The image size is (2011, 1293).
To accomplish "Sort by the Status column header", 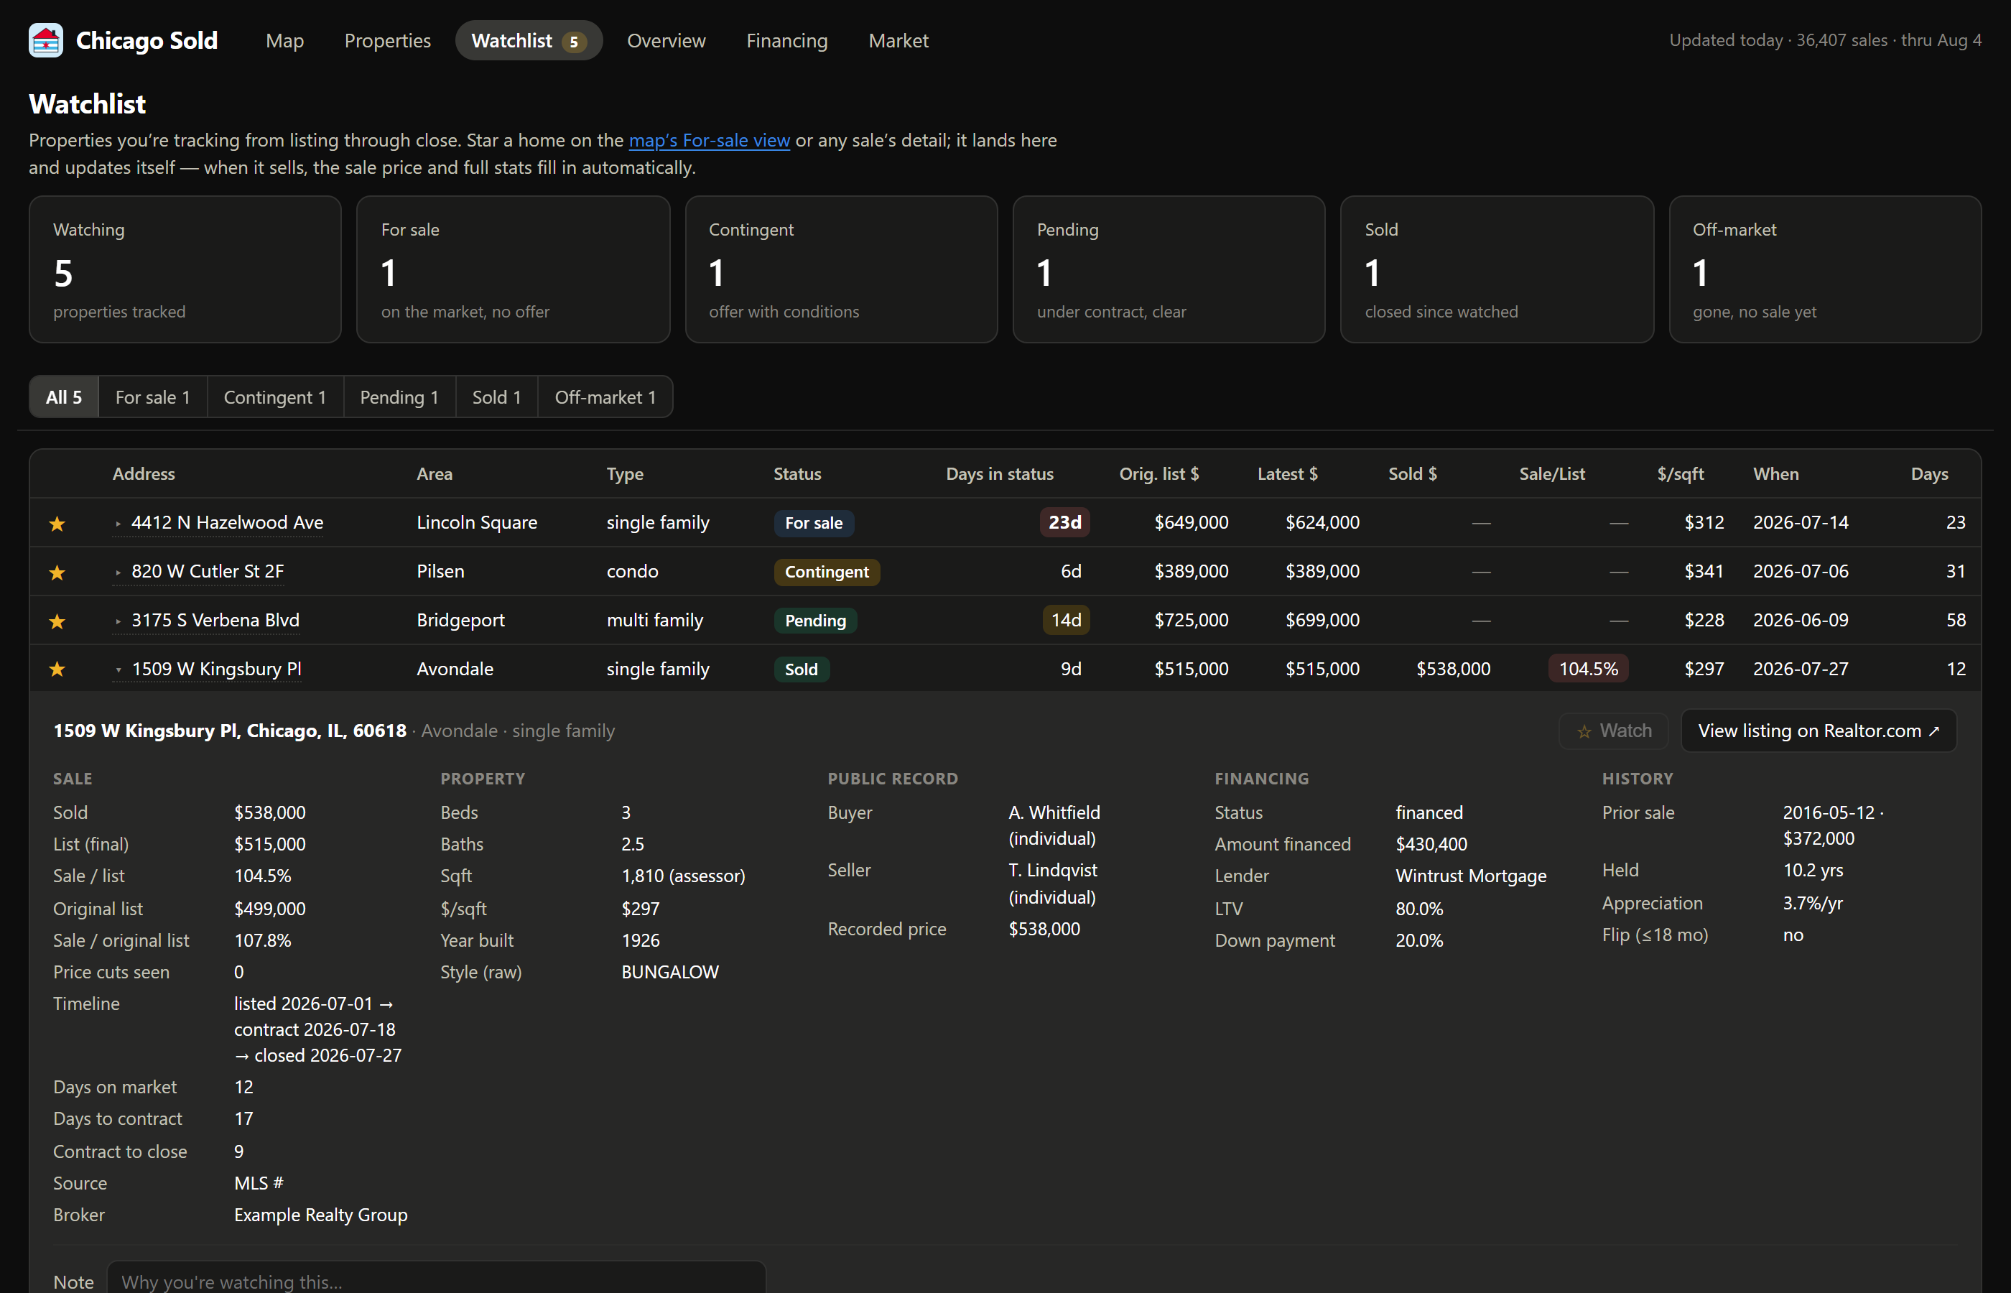I will pyautogui.click(x=797, y=473).
